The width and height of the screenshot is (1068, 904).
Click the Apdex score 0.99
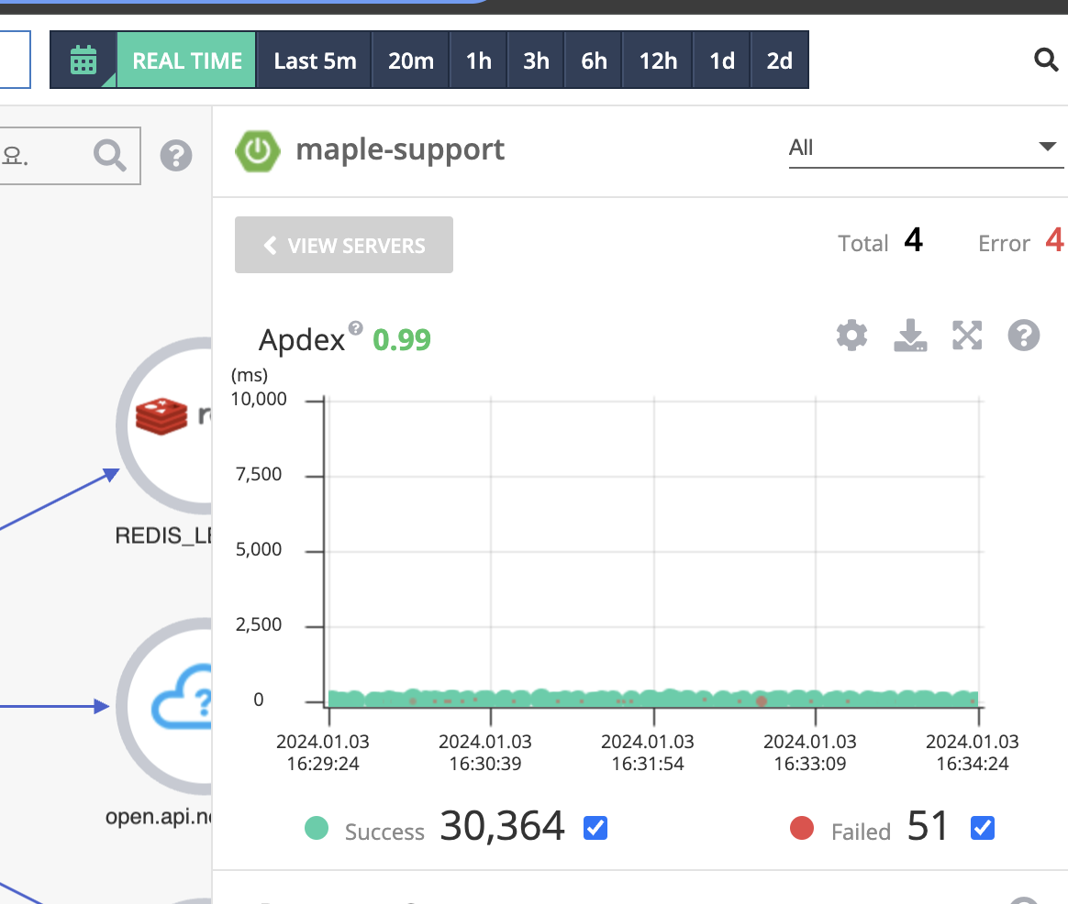402,339
